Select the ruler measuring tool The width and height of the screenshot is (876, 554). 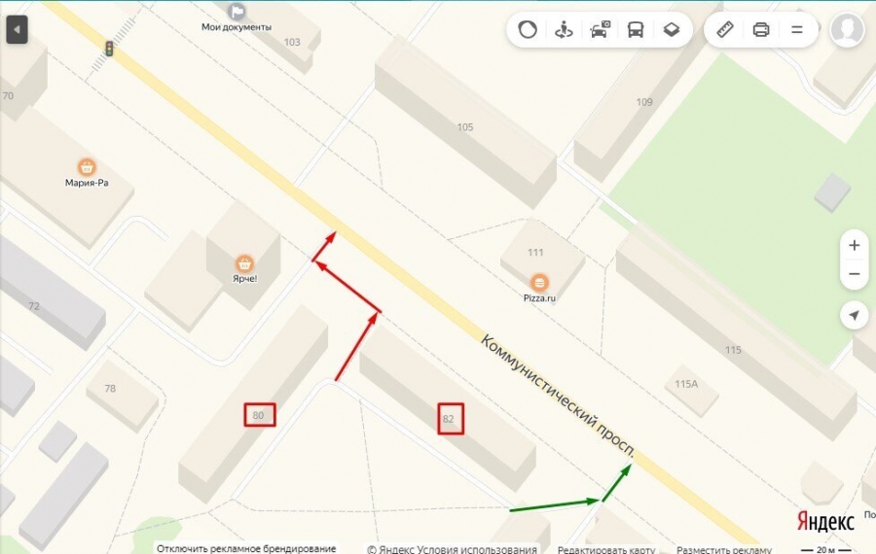click(725, 29)
